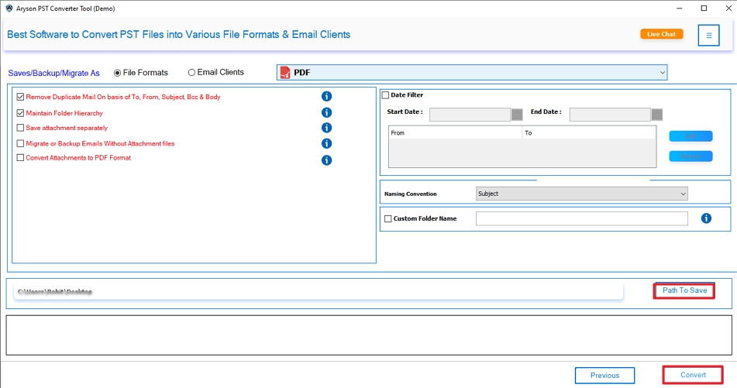Screen dimensions: 737x388
Task: Open End Date calendar picker
Action: click(x=656, y=115)
